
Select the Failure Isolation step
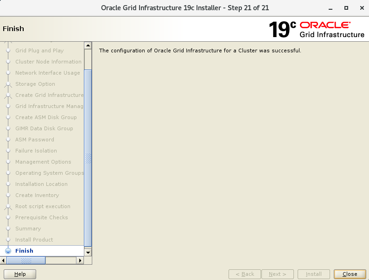[36, 151]
